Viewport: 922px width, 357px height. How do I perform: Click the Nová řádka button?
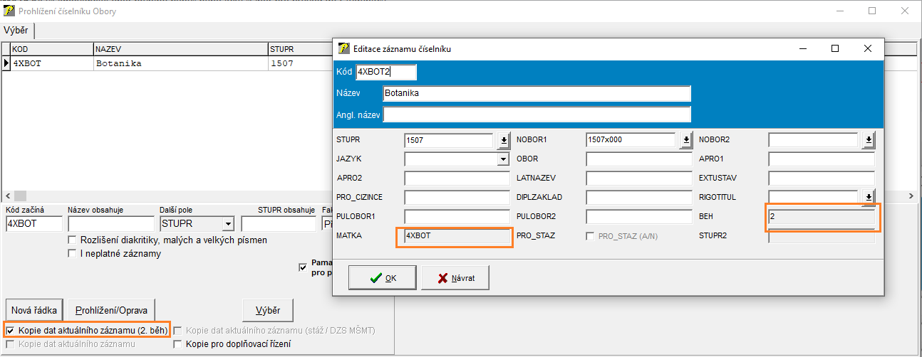[34, 311]
